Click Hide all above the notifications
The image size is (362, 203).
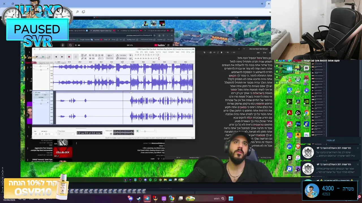330,140
